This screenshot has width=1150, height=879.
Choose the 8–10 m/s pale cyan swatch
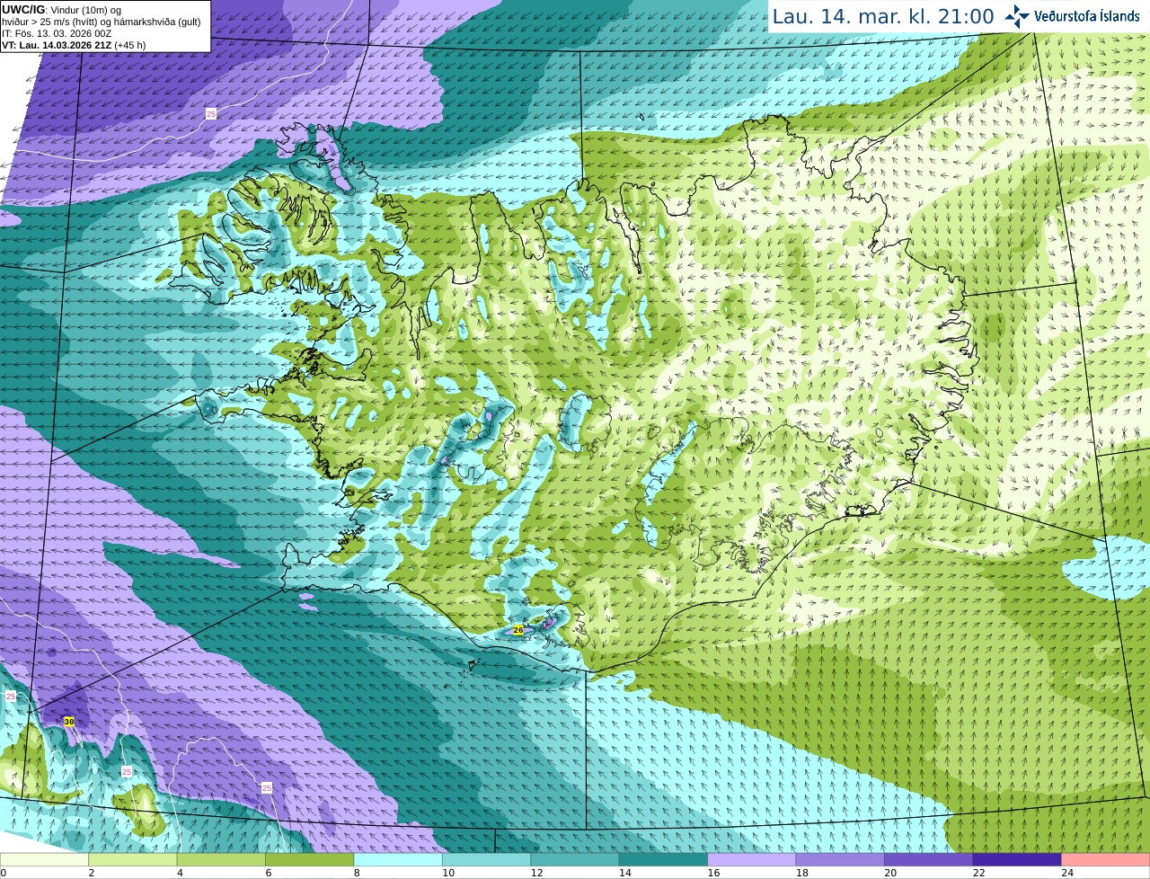click(x=398, y=859)
